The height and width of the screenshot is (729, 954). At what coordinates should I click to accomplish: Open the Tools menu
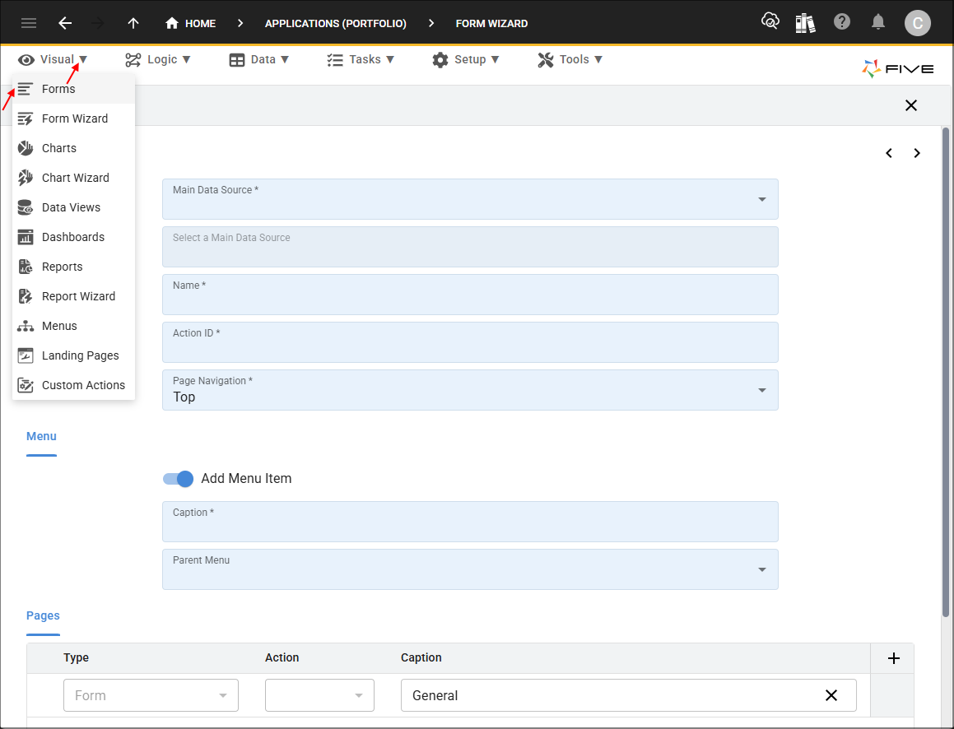[570, 59]
